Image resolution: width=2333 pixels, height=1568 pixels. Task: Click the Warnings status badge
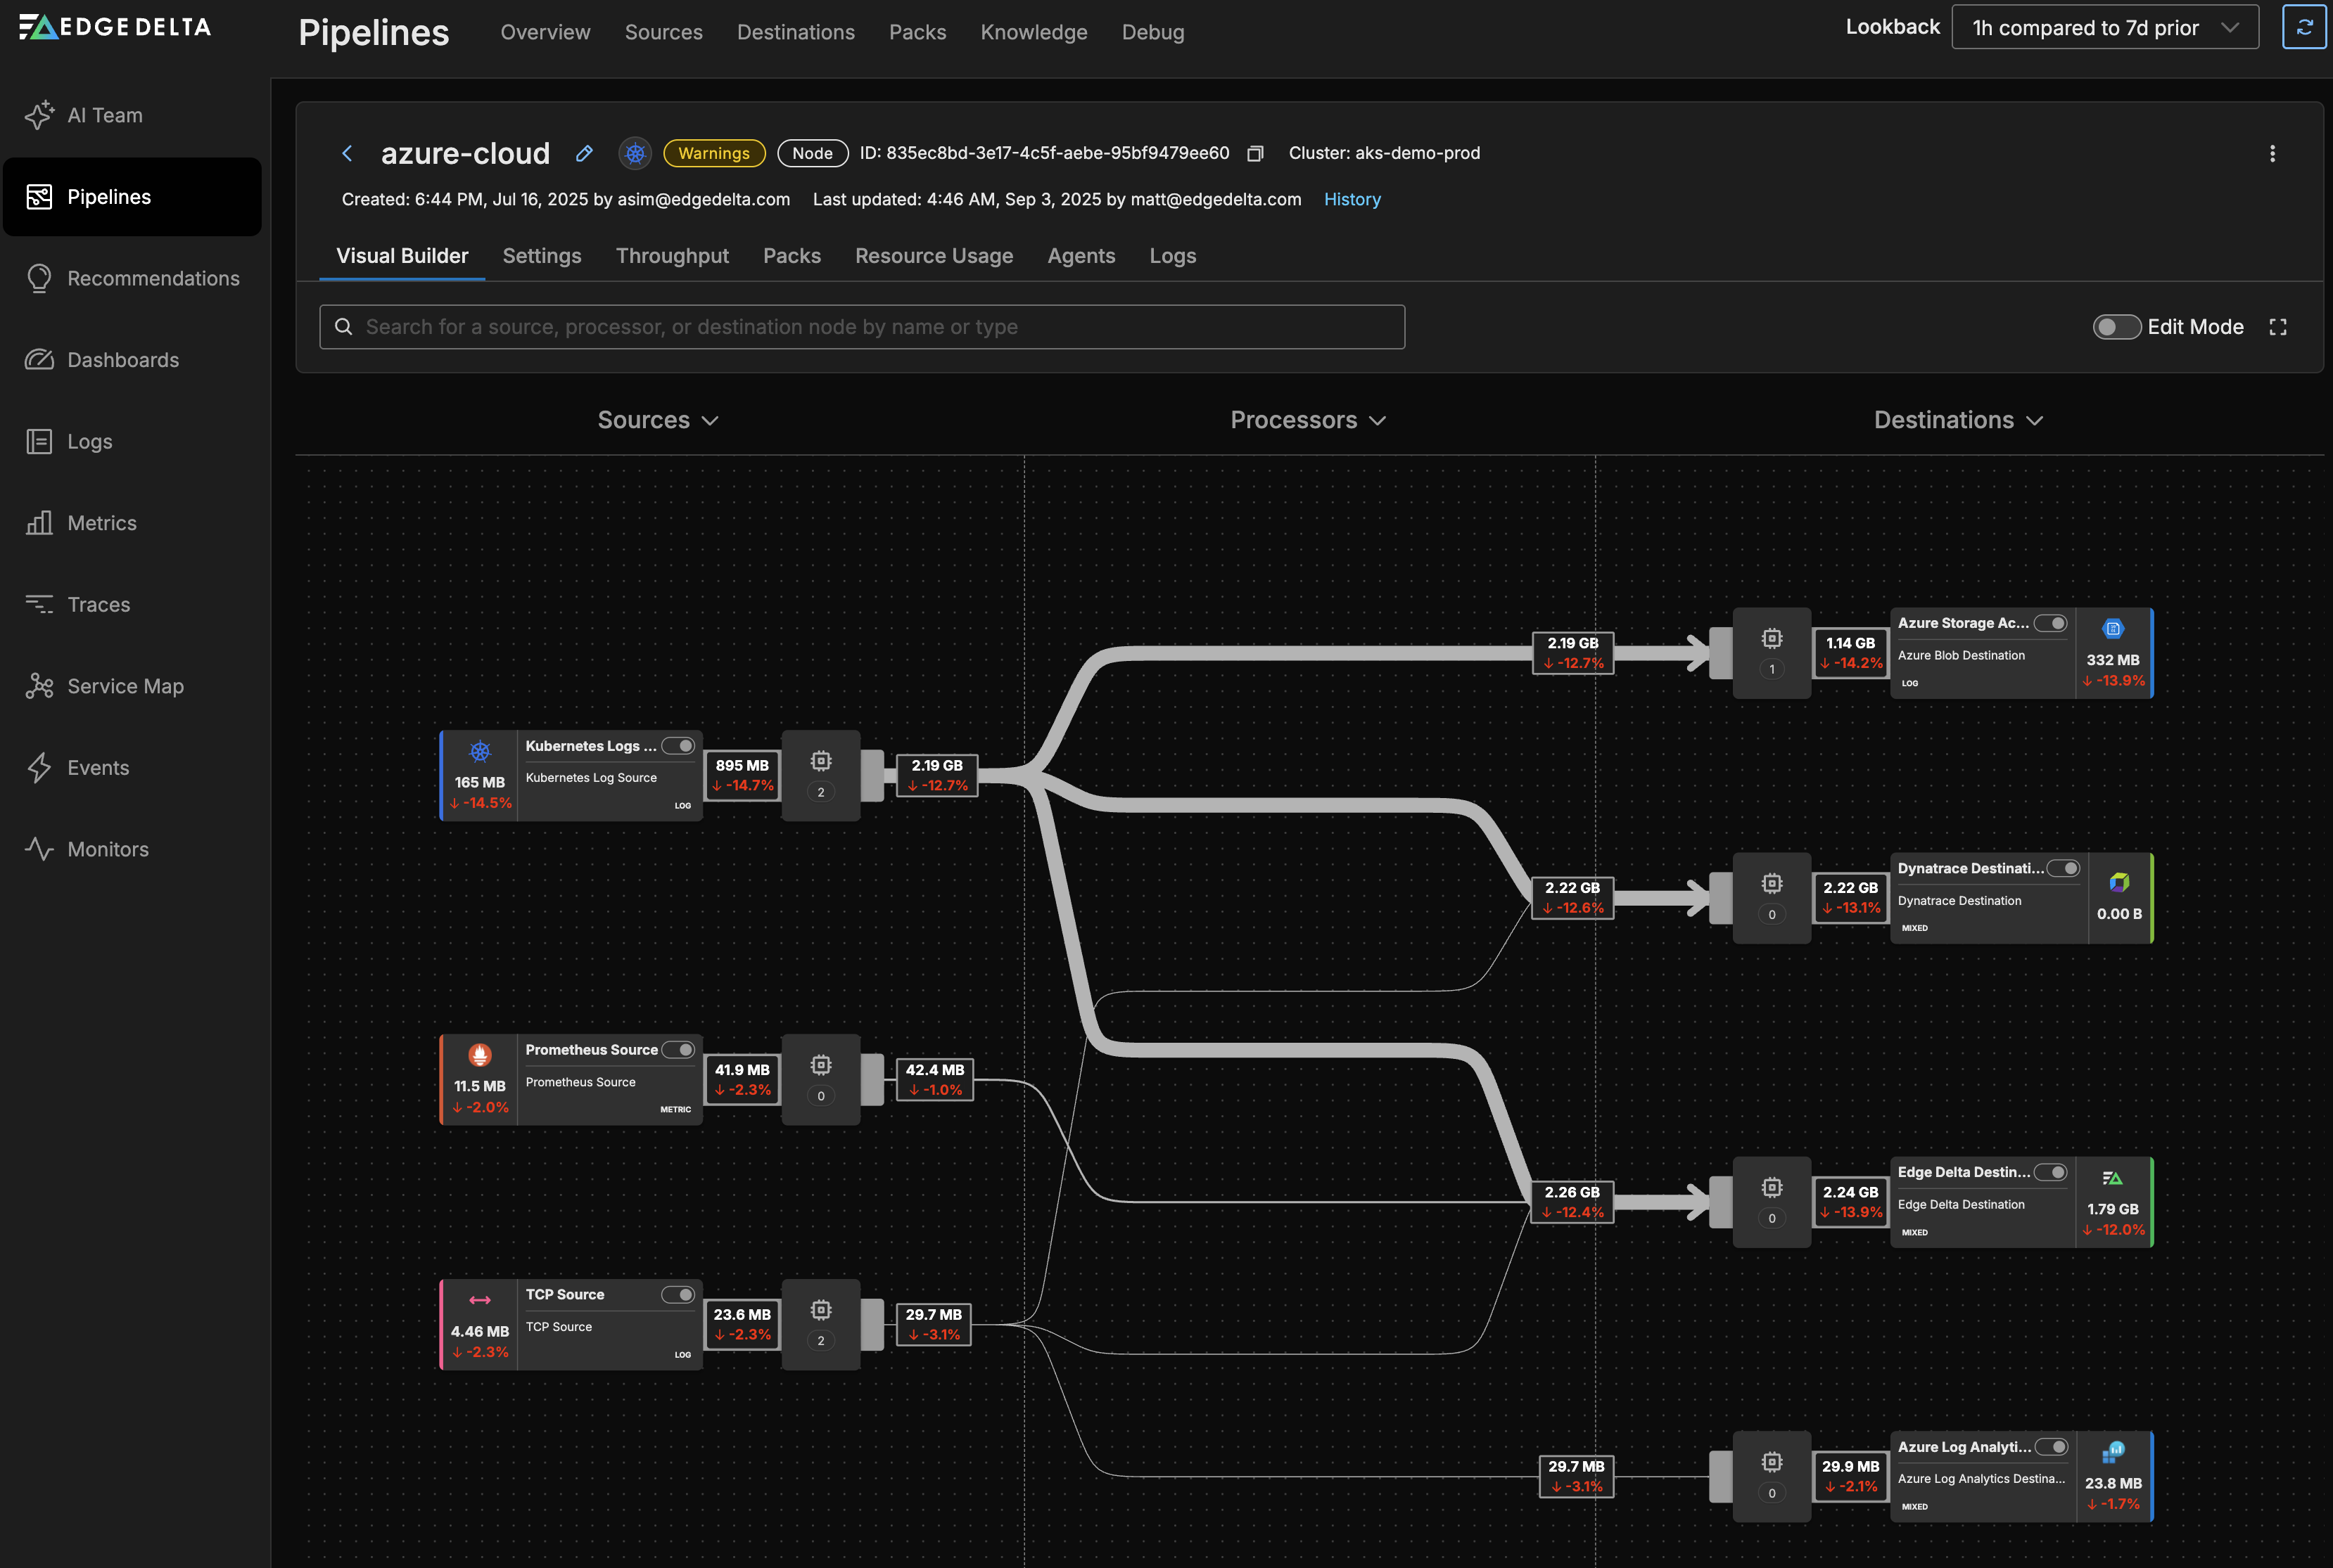[x=713, y=153]
